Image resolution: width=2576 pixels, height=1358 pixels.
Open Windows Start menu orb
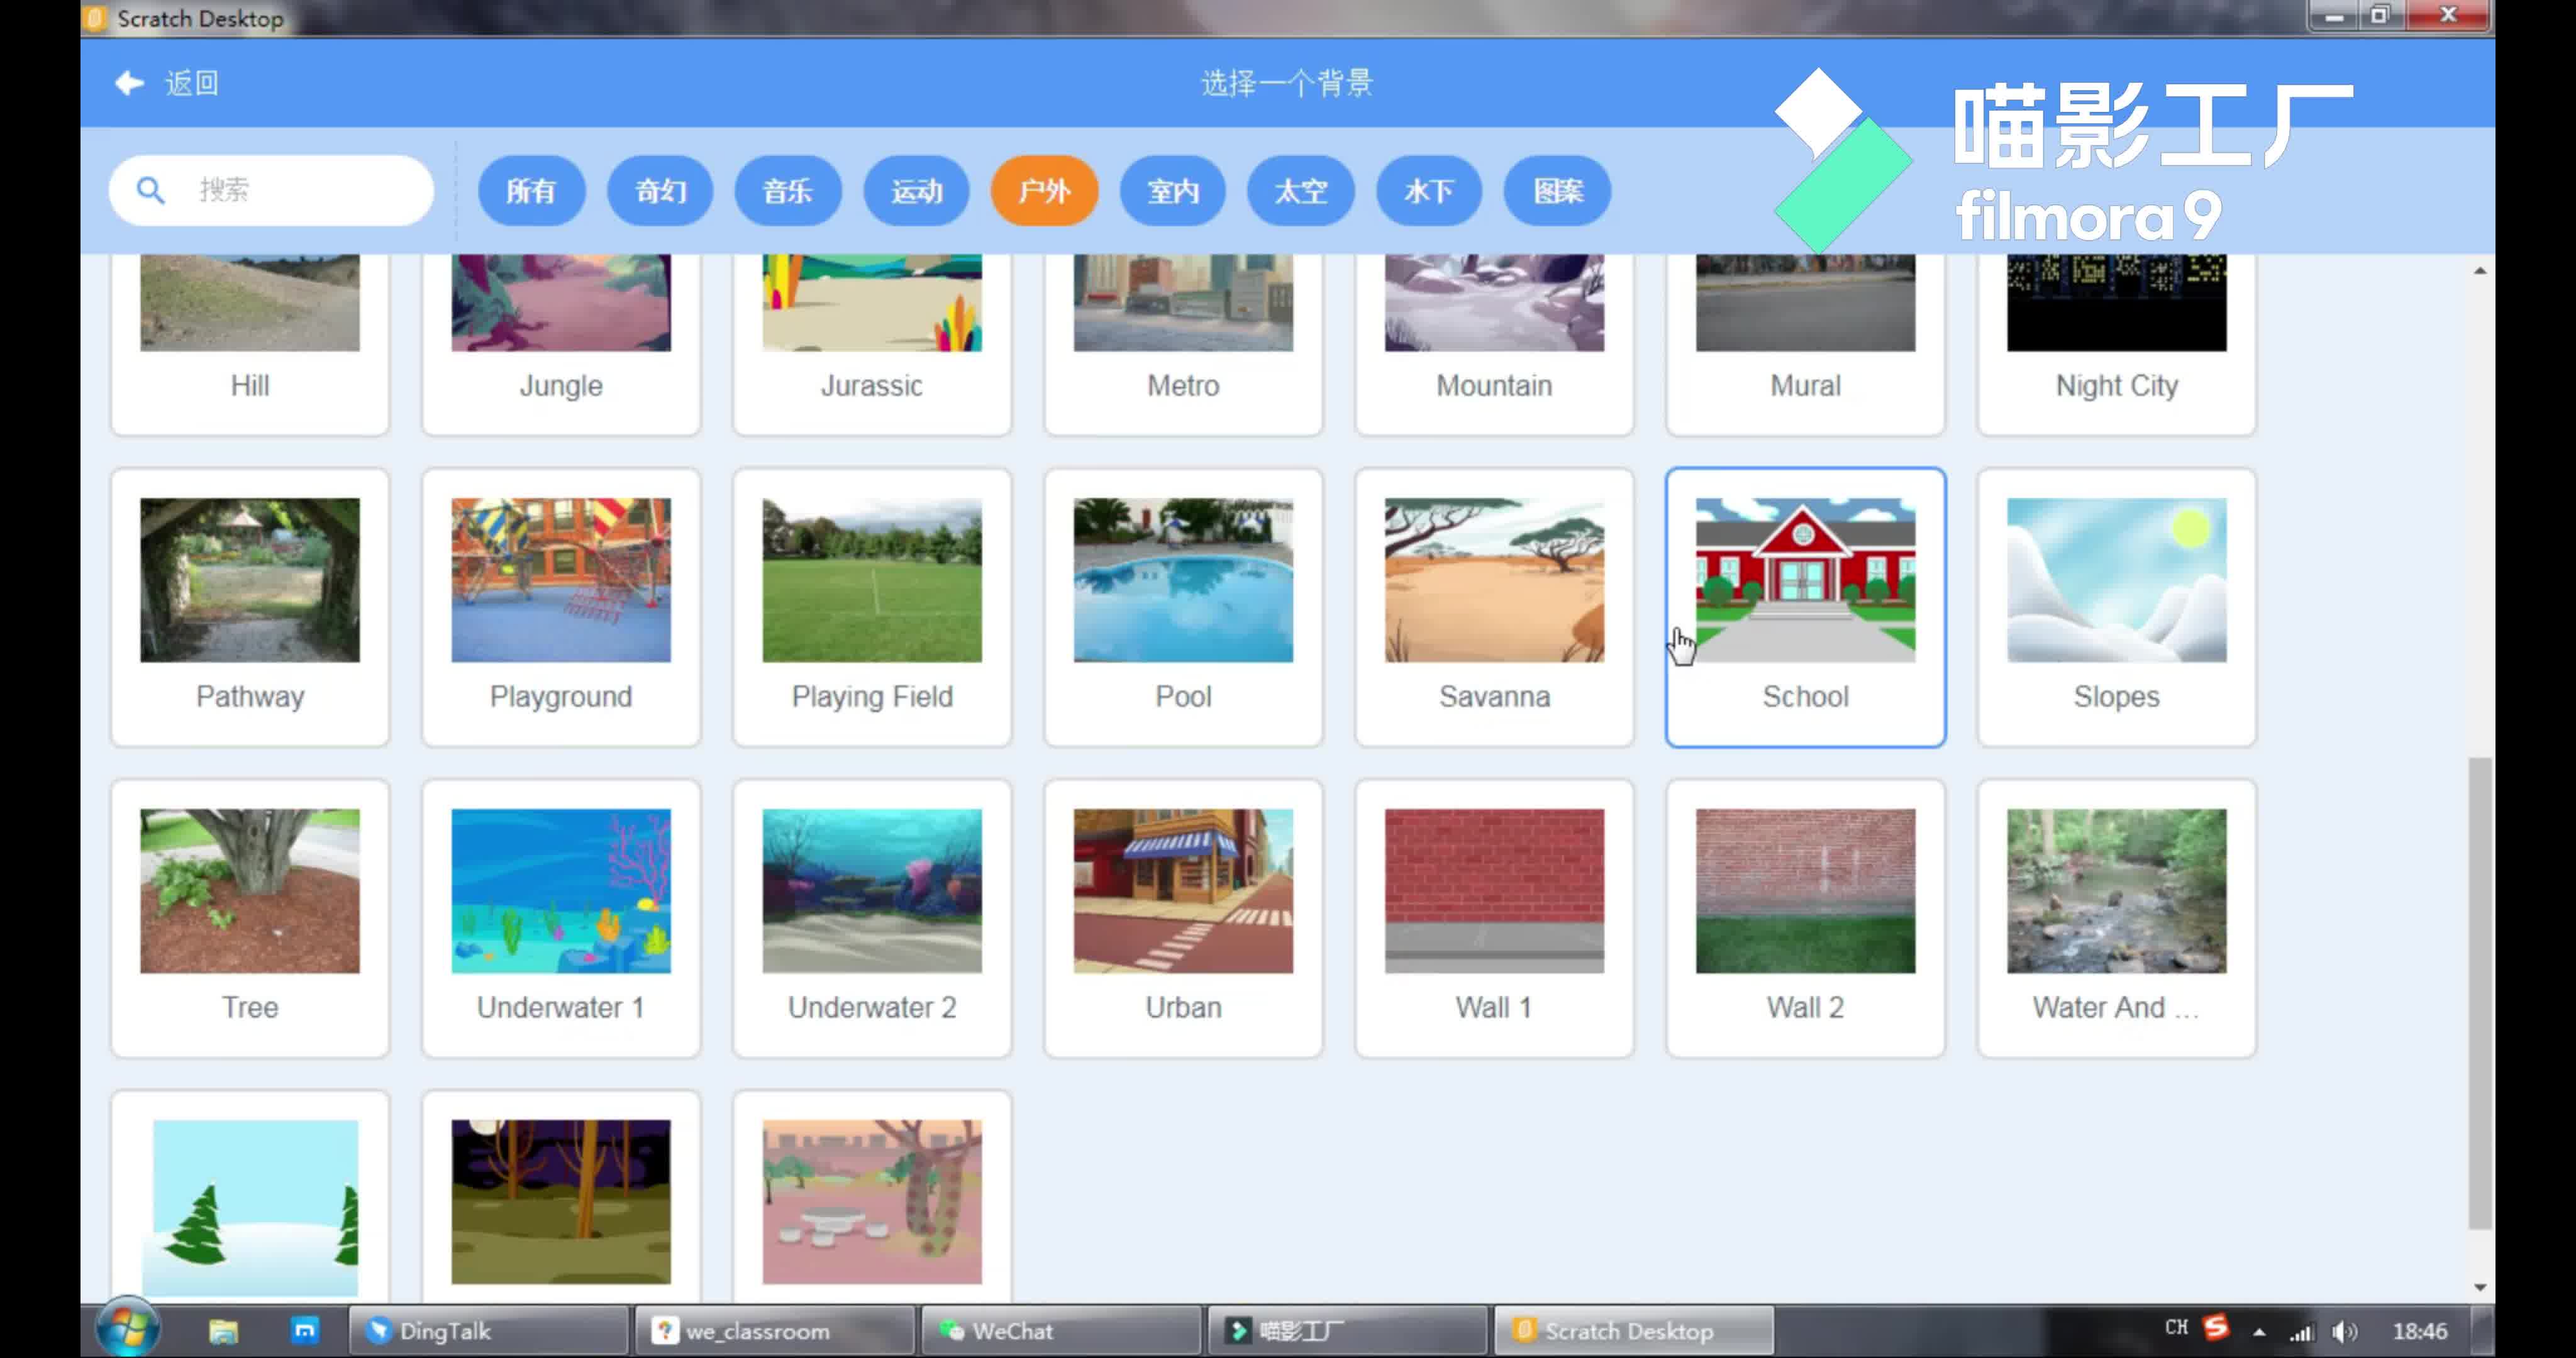point(128,1329)
